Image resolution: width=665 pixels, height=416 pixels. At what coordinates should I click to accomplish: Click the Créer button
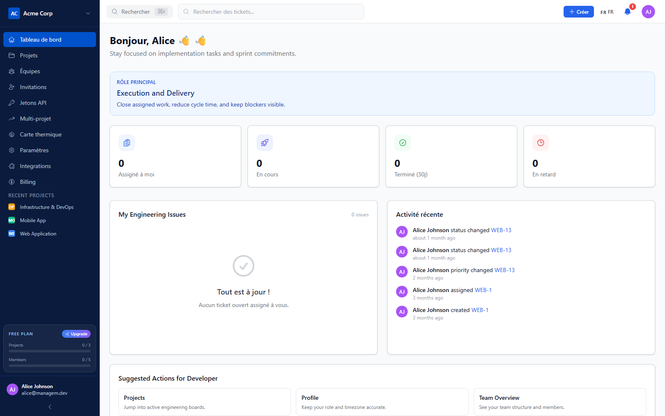tap(579, 12)
